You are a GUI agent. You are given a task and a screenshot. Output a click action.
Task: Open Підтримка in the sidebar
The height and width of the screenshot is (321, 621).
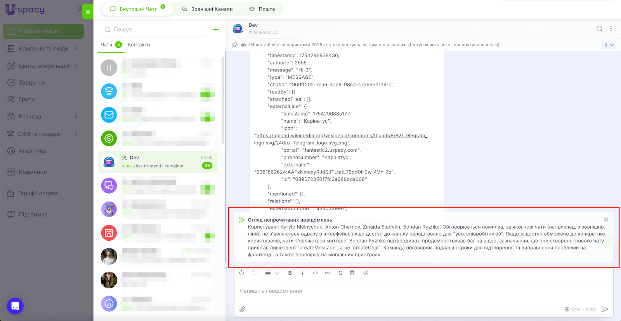tap(28, 214)
